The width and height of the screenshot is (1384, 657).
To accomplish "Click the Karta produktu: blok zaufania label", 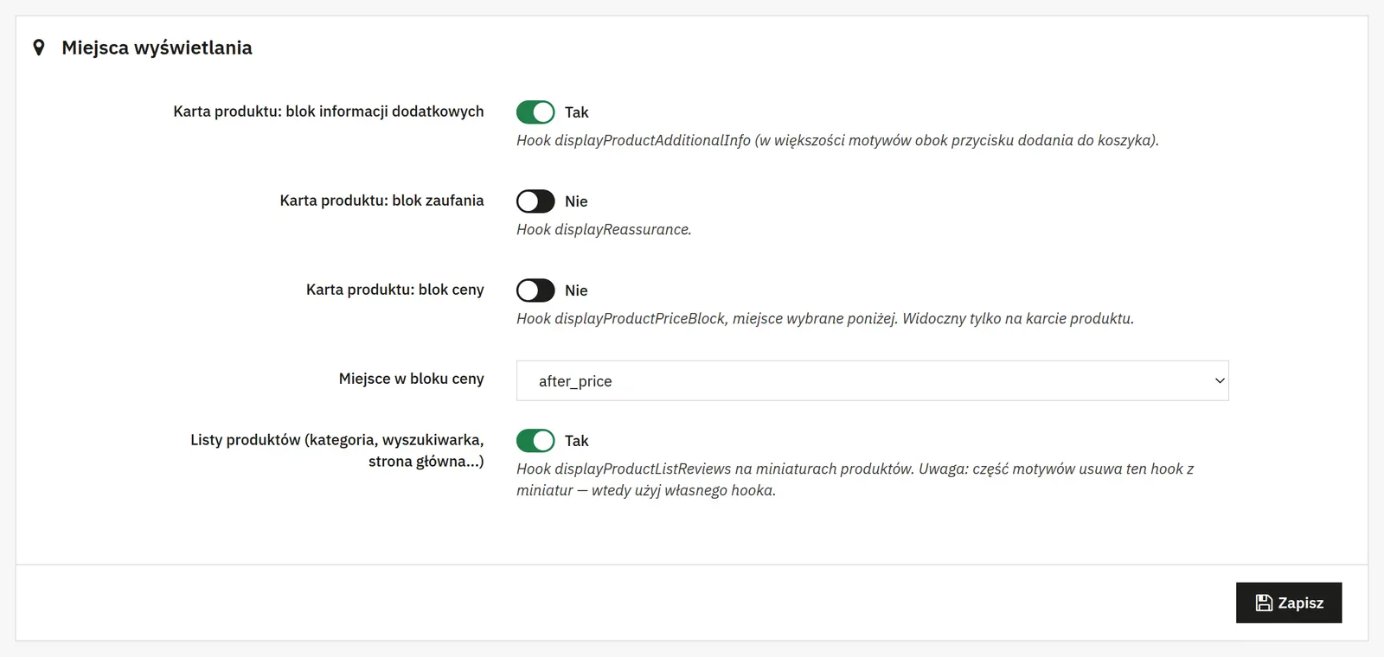I will (x=381, y=201).
